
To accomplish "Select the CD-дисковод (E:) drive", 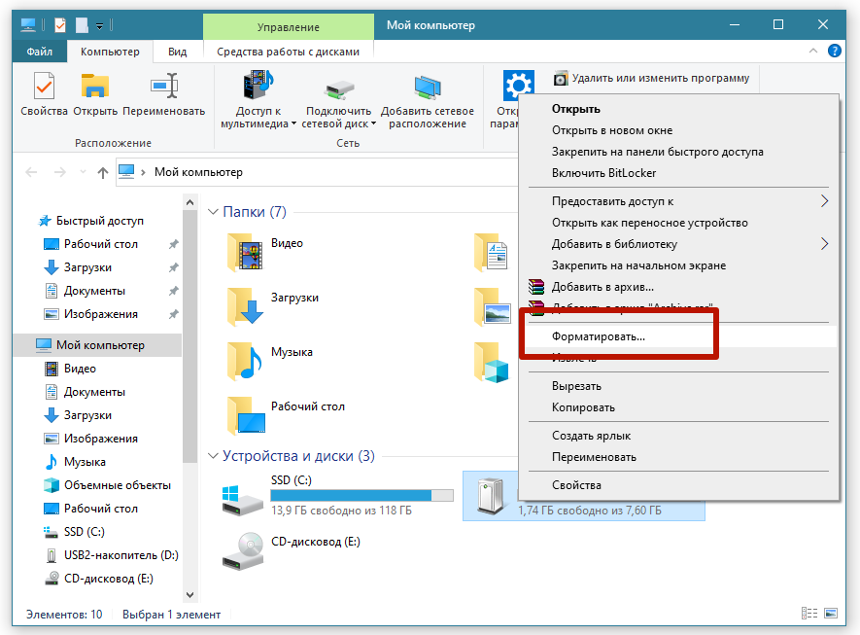I will [292, 551].
